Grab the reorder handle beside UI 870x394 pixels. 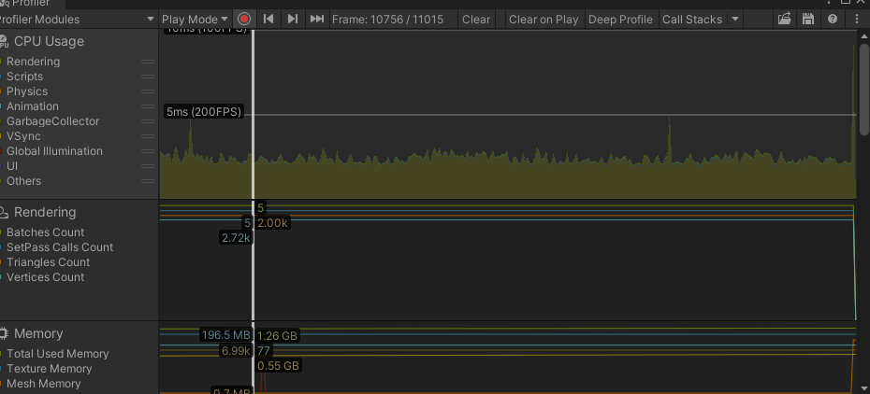tap(148, 166)
